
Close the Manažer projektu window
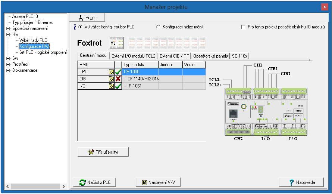pyautogui.click(x=325, y=7)
